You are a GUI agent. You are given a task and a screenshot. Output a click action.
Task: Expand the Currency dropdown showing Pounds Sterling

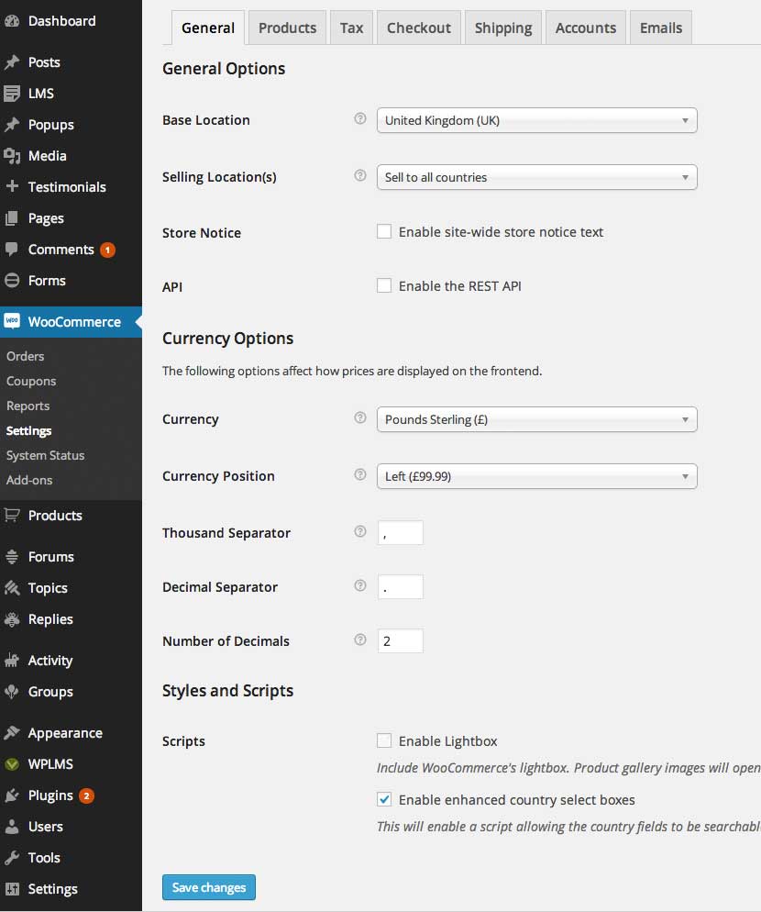536,419
